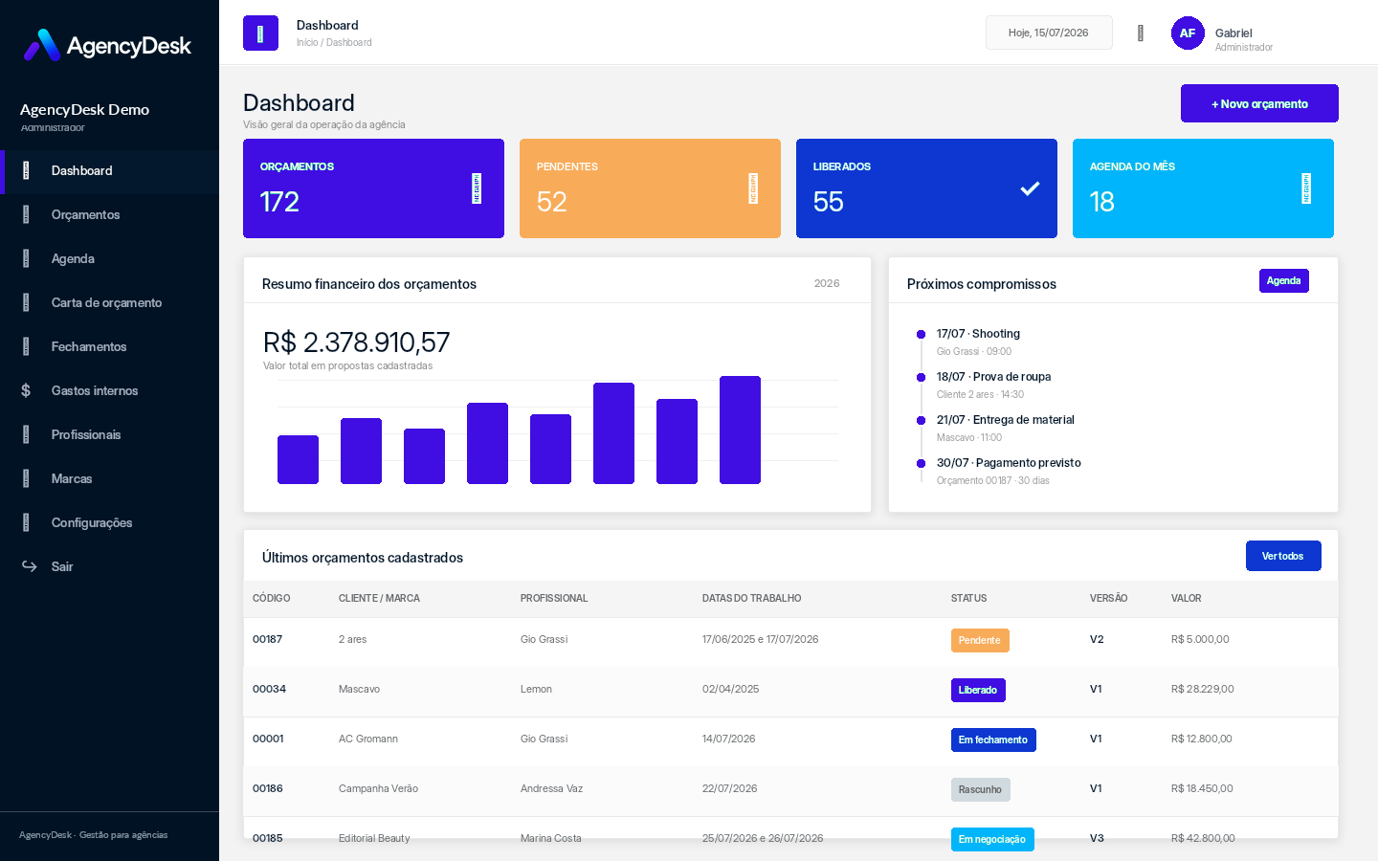Open the notifications icon beside the date

click(1141, 33)
